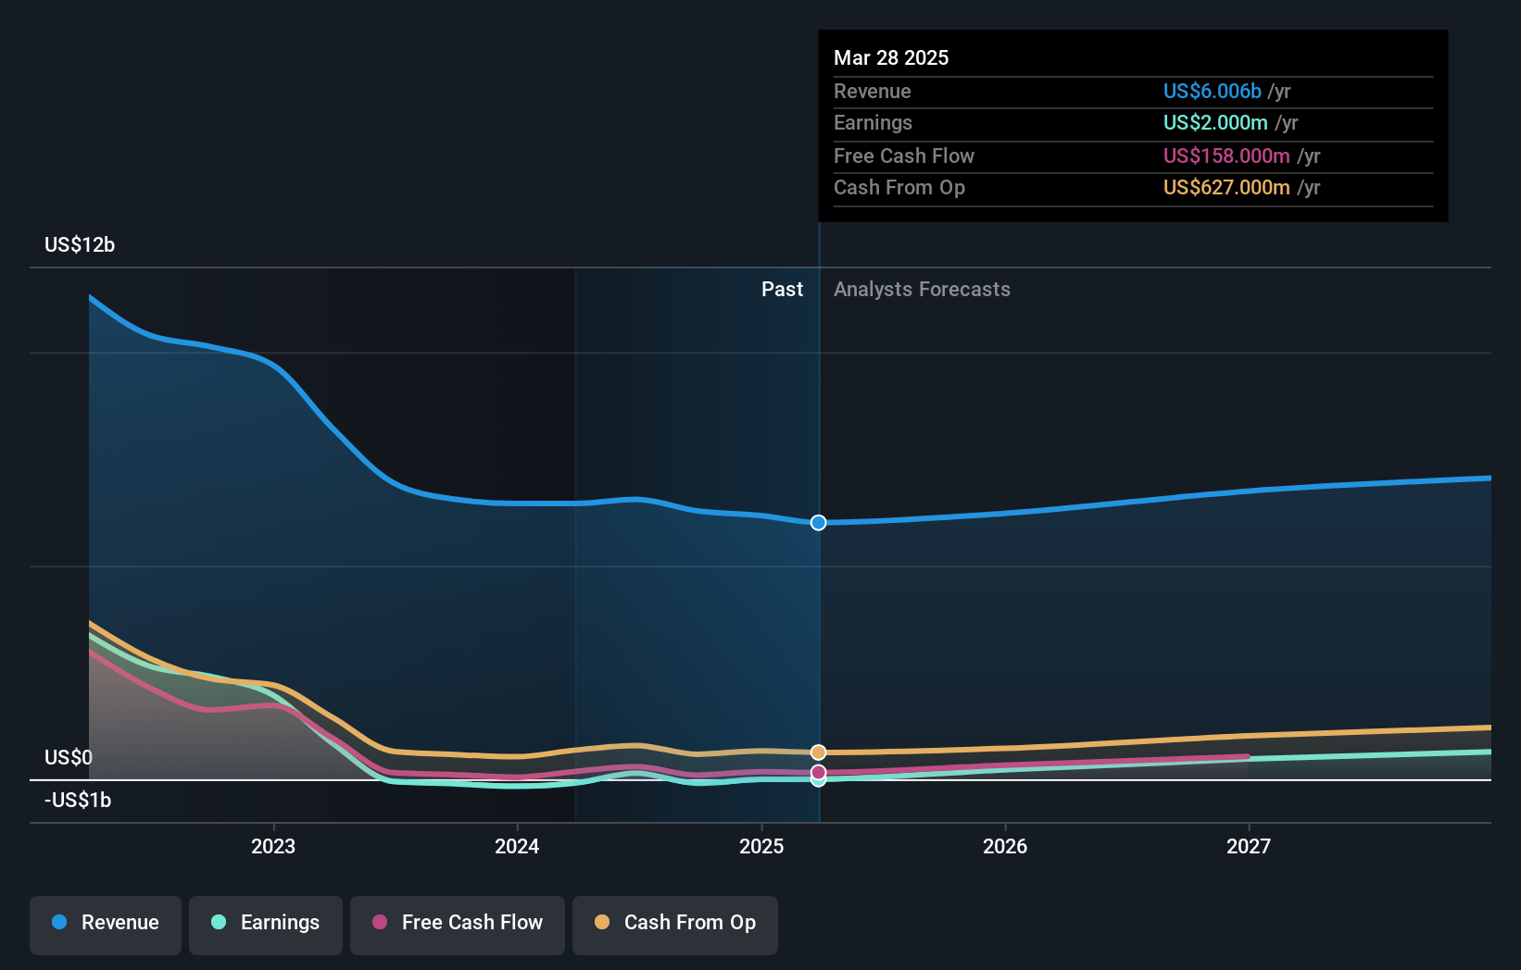Click the Cash From Op orange data point marker
This screenshot has height=970, width=1521.
coord(818,752)
